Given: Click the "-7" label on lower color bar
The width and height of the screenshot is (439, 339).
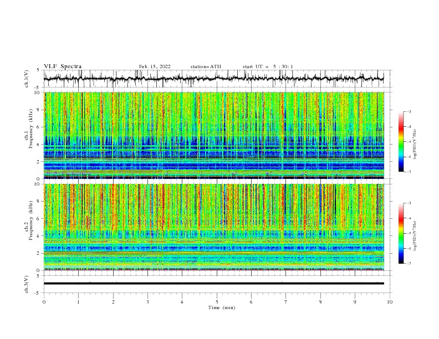Looking at the screenshot, I should pyautogui.click(x=409, y=264).
